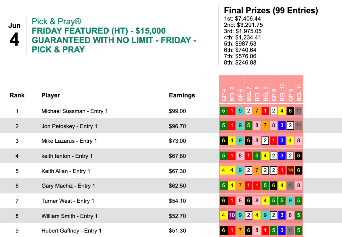Click the Player column header
Viewport: 342px width, 237px height.
(50, 95)
